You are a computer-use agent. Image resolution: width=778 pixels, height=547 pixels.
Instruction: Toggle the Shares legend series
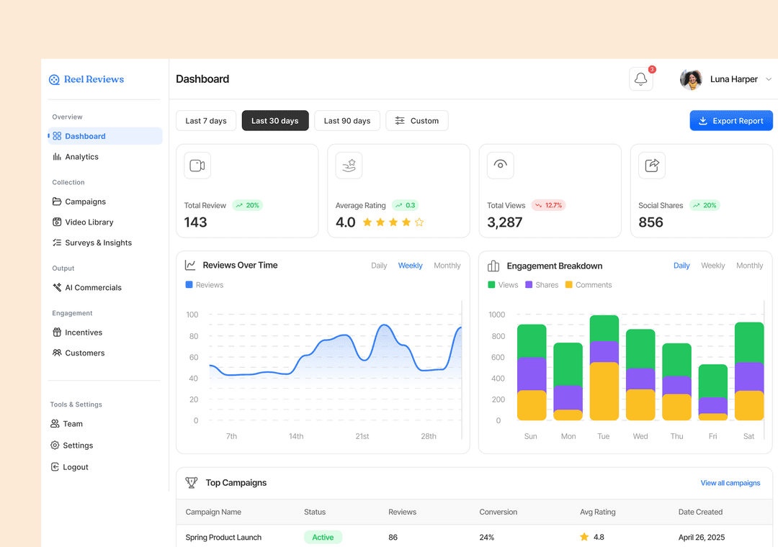coord(541,285)
